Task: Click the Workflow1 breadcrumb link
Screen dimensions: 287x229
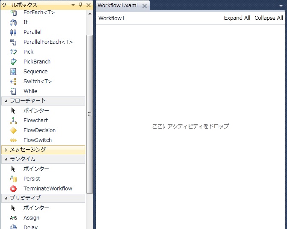Action: point(112,18)
